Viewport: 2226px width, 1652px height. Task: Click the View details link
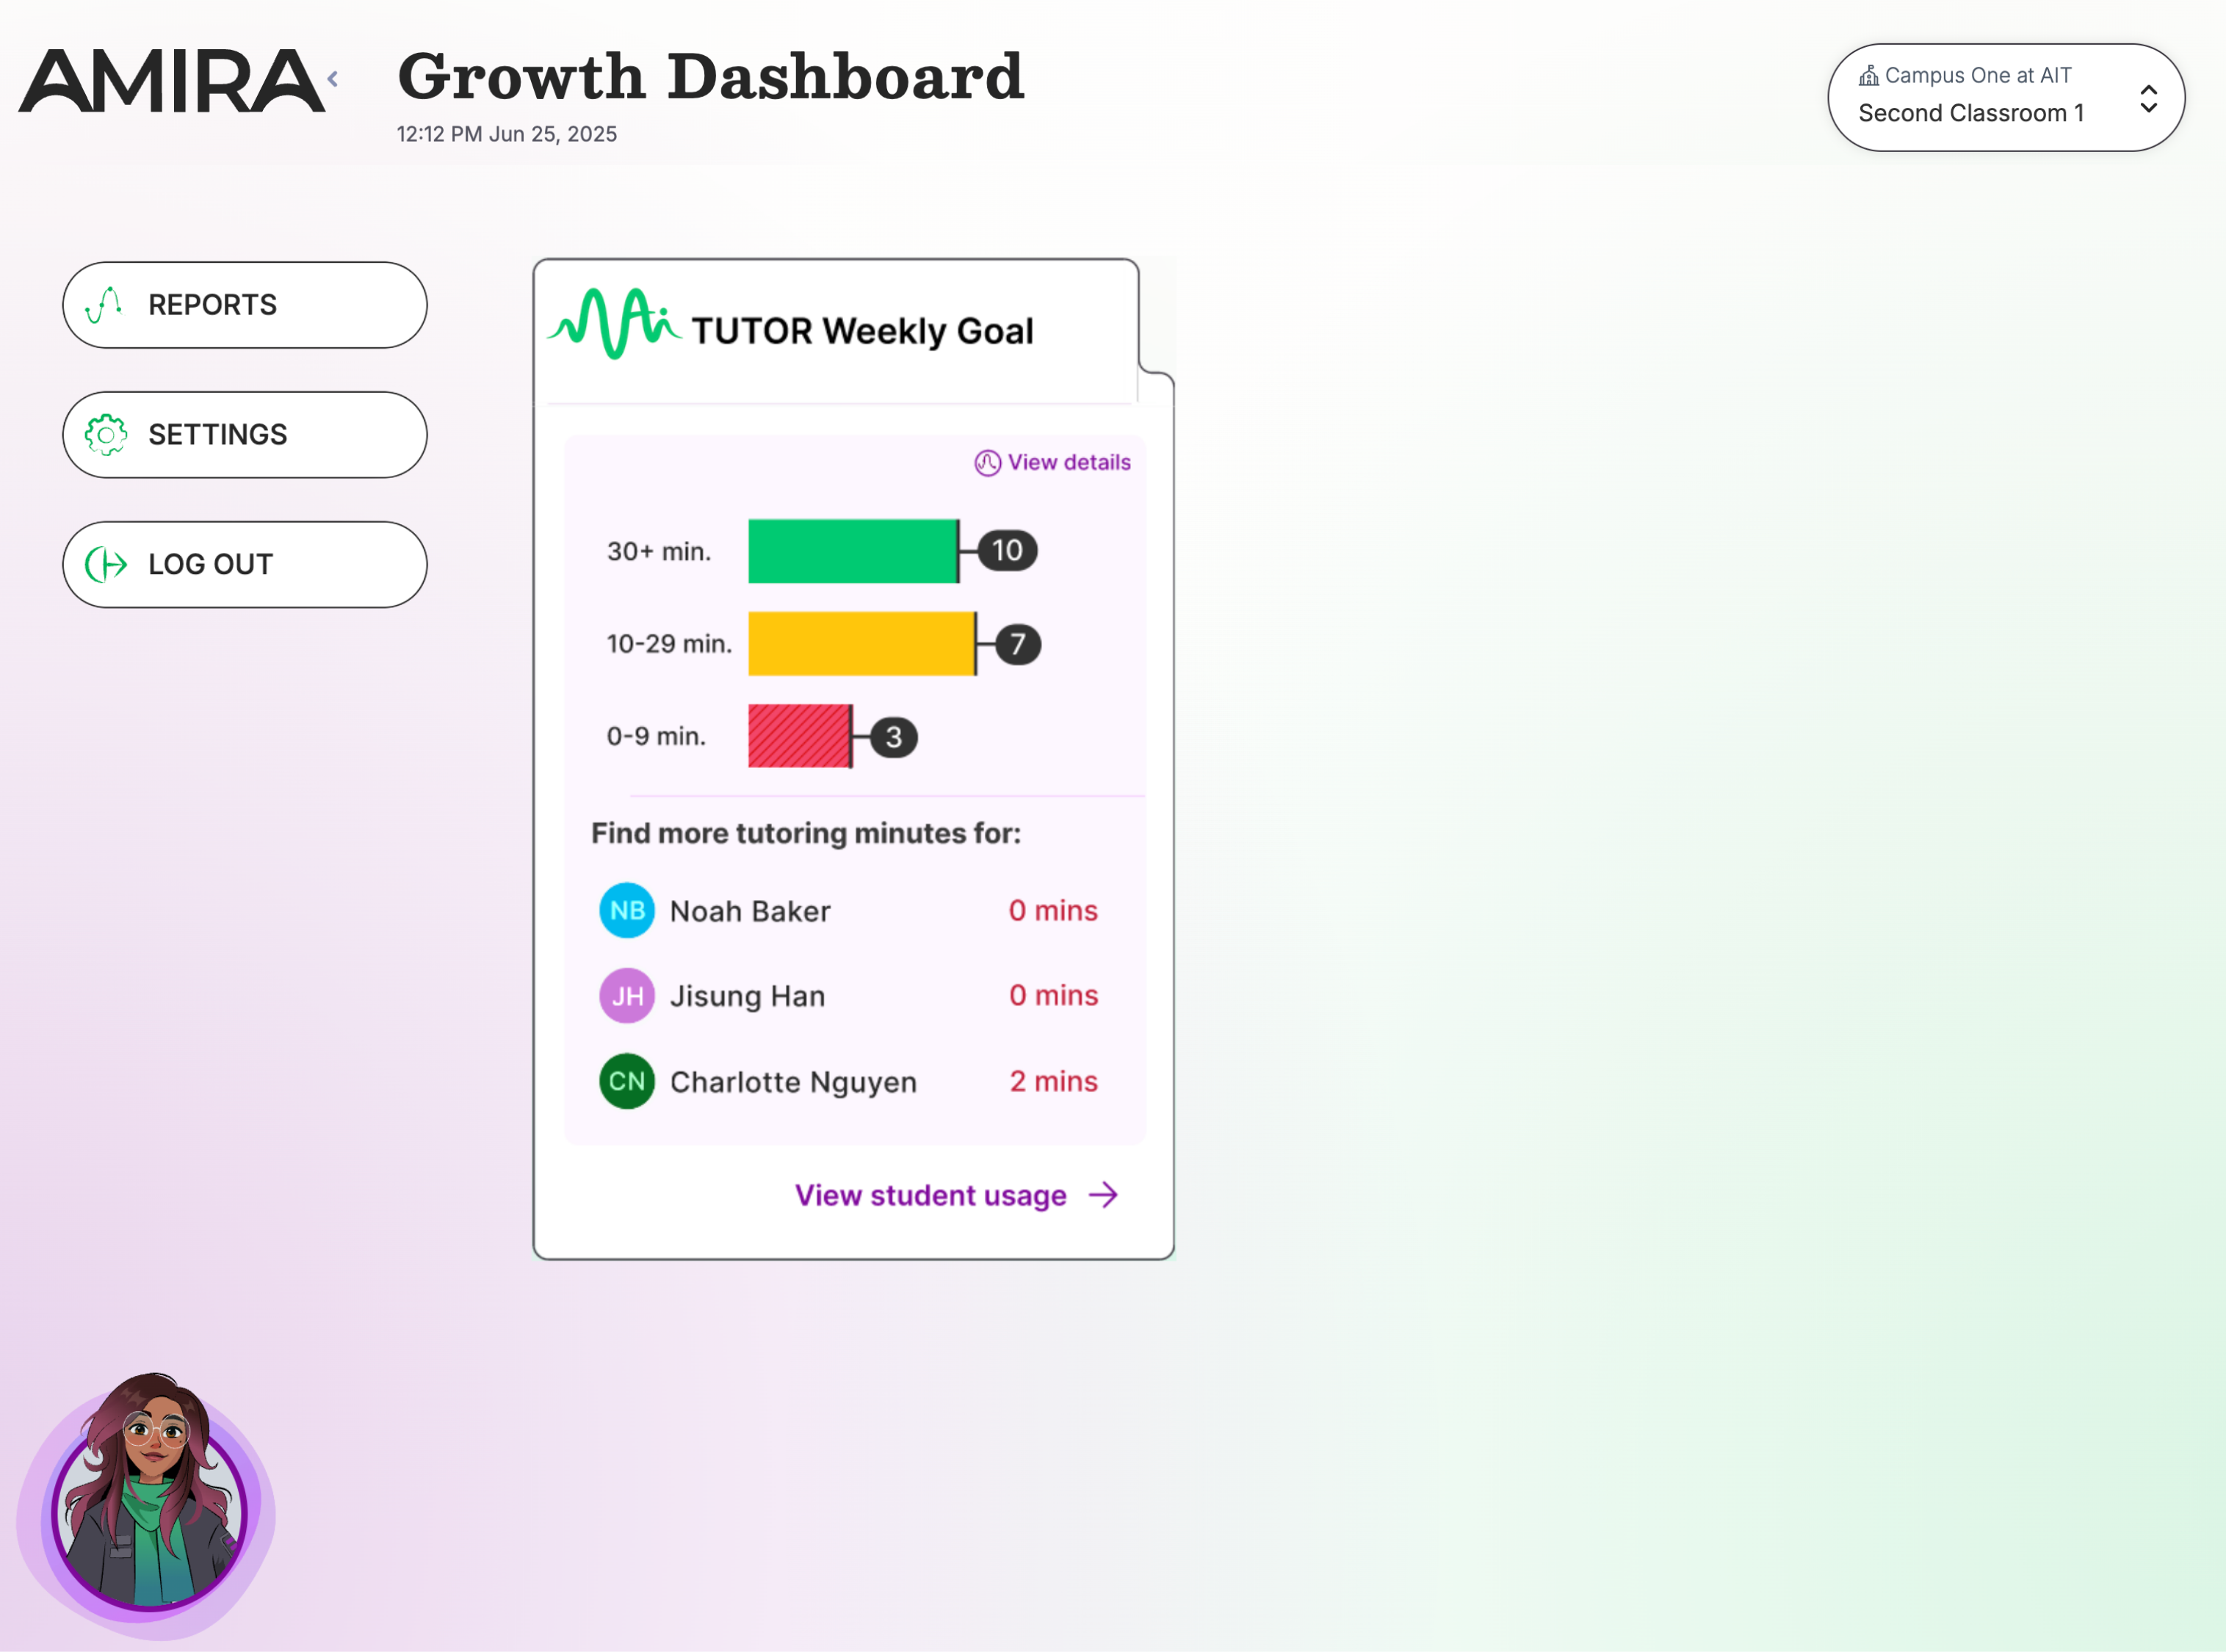(1068, 463)
